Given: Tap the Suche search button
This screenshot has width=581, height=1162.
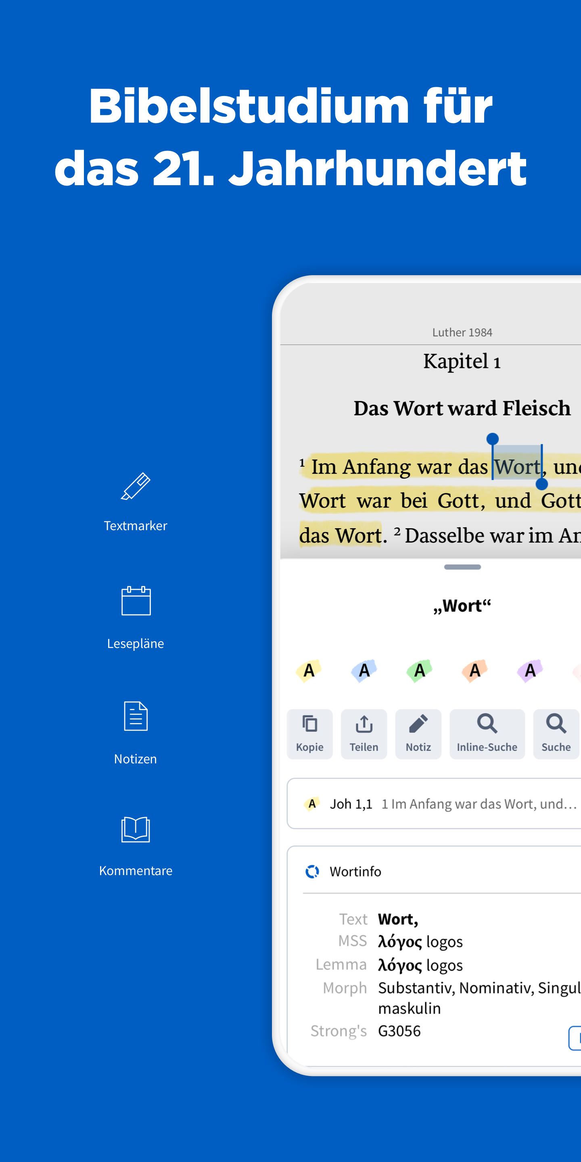Looking at the screenshot, I should (x=556, y=734).
